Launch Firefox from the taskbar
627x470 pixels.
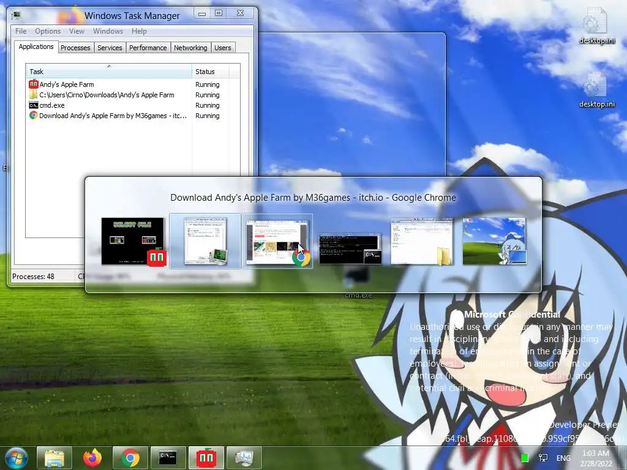pos(92,458)
